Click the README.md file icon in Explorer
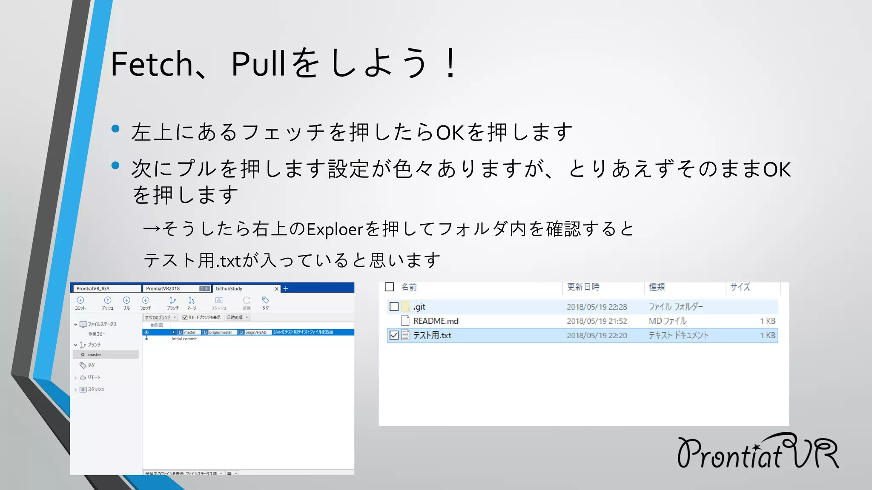 (406, 321)
